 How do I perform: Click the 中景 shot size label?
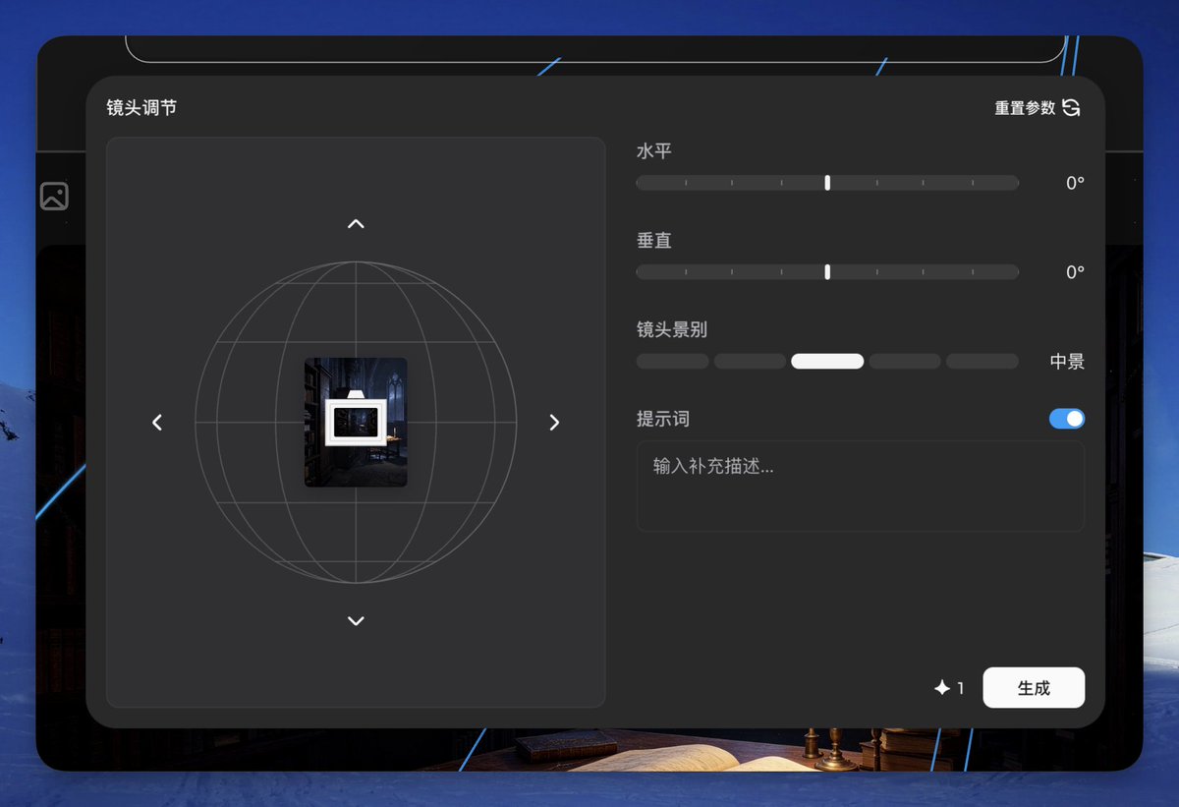(1067, 362)
